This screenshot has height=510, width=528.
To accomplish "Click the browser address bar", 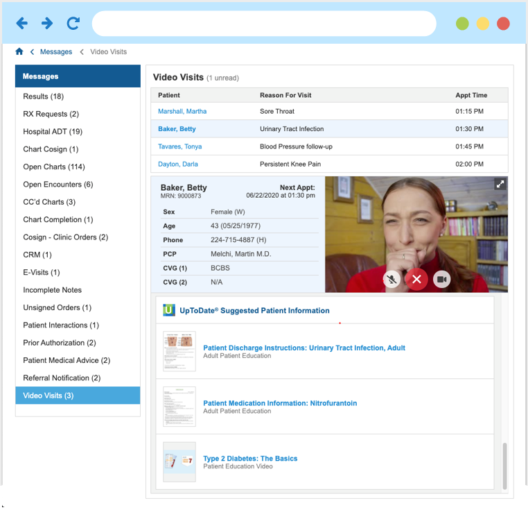I will (x=263, y=24).
